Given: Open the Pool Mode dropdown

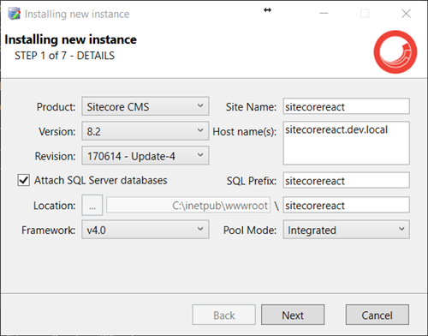Looking at the screenshot, I should click(x=347, y=230).
